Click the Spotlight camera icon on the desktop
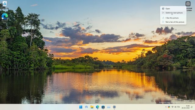Image resolution: width=195 pixels, height=110 pixels. (188, 4)
